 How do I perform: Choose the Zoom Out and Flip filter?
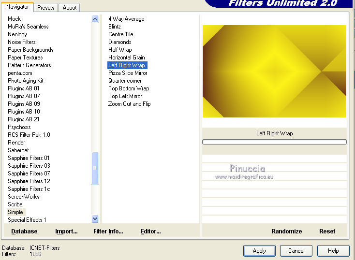point(129,103)
